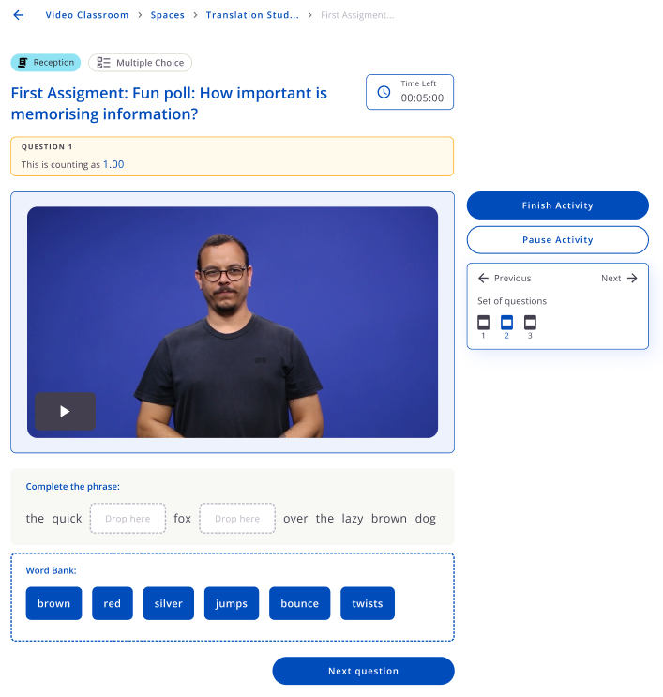Image resolution: width=663 pixels, height=697 pixels.
Task: Click the Pause Activity button
Action: (558, 240)
